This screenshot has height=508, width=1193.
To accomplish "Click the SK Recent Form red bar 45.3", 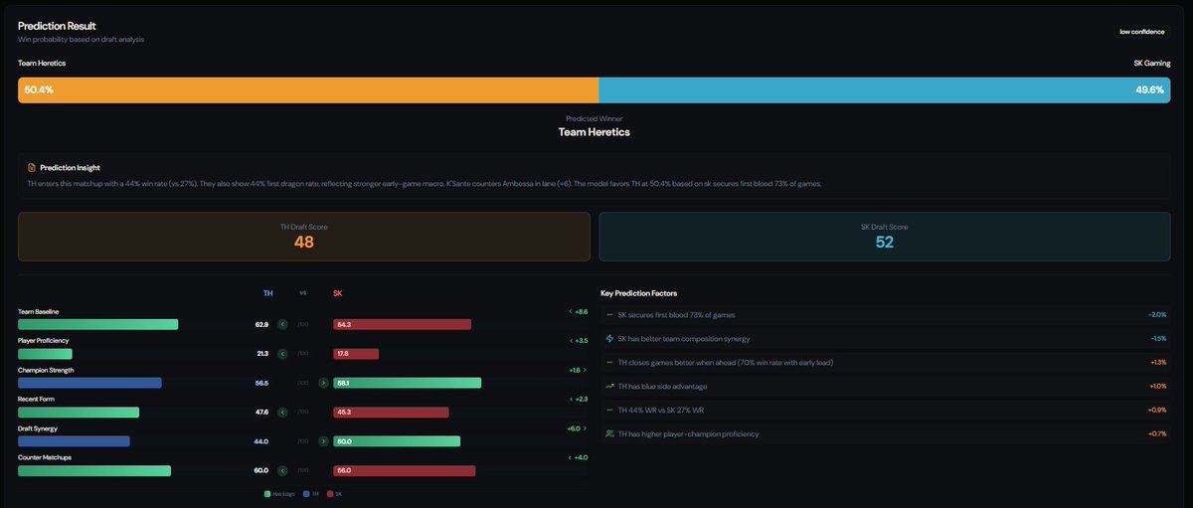I will coord(391,413).
